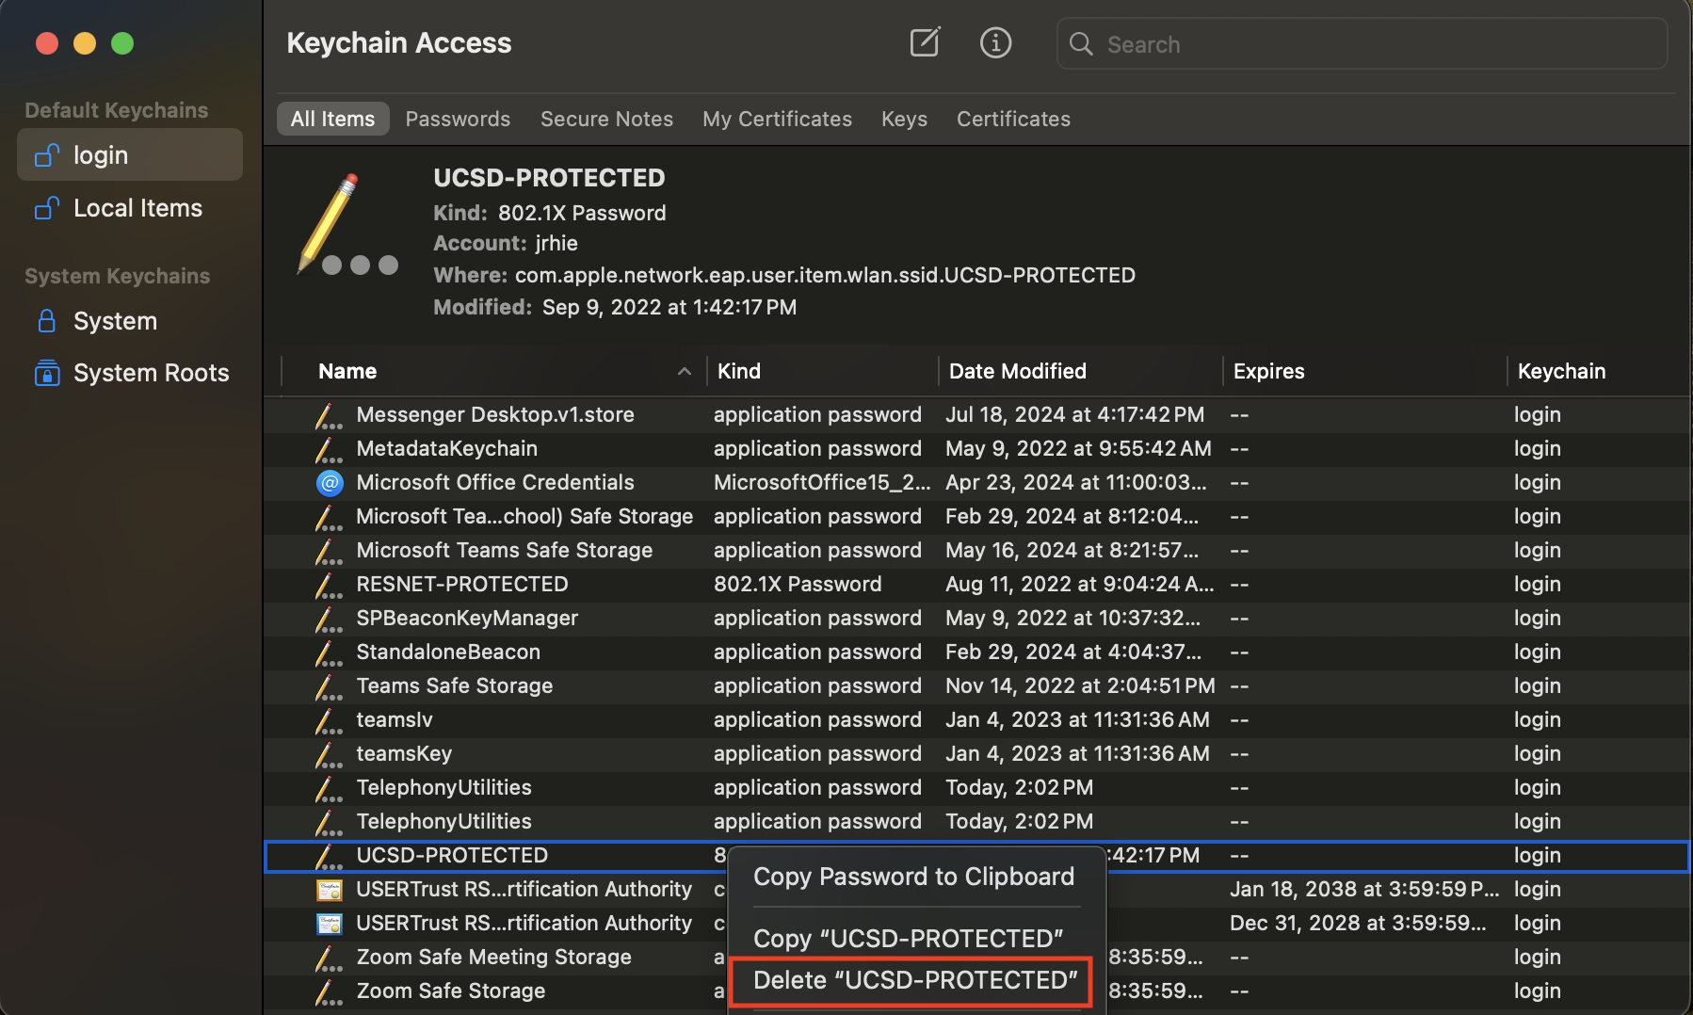The image size is (1693, 1015).
Task: Click the Microsoft Office Credentials @ icon
Action: (x=330, y=483)
